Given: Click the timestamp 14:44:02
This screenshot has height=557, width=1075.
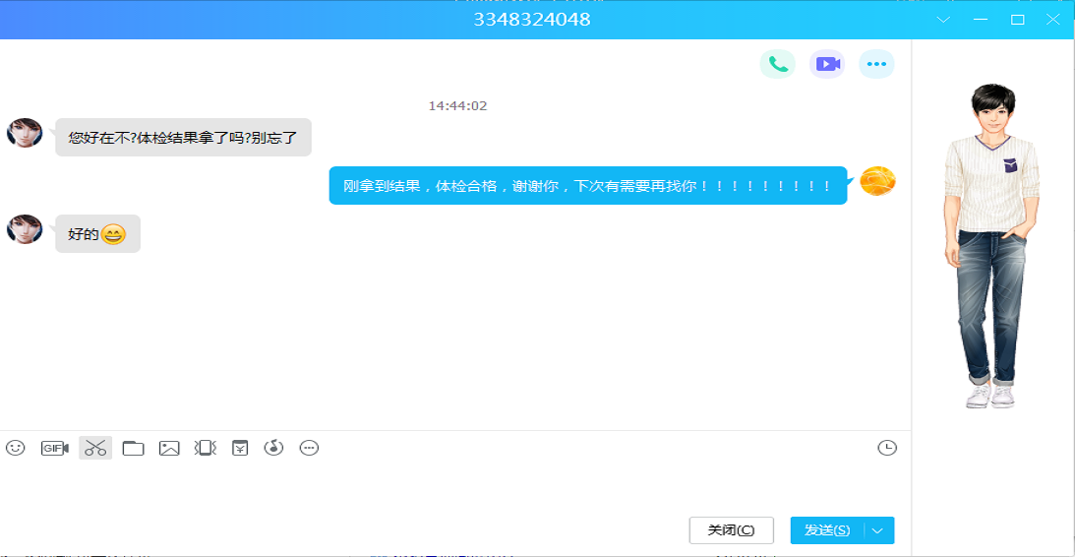Looking at the screenshot, I should tap(457, 105).
